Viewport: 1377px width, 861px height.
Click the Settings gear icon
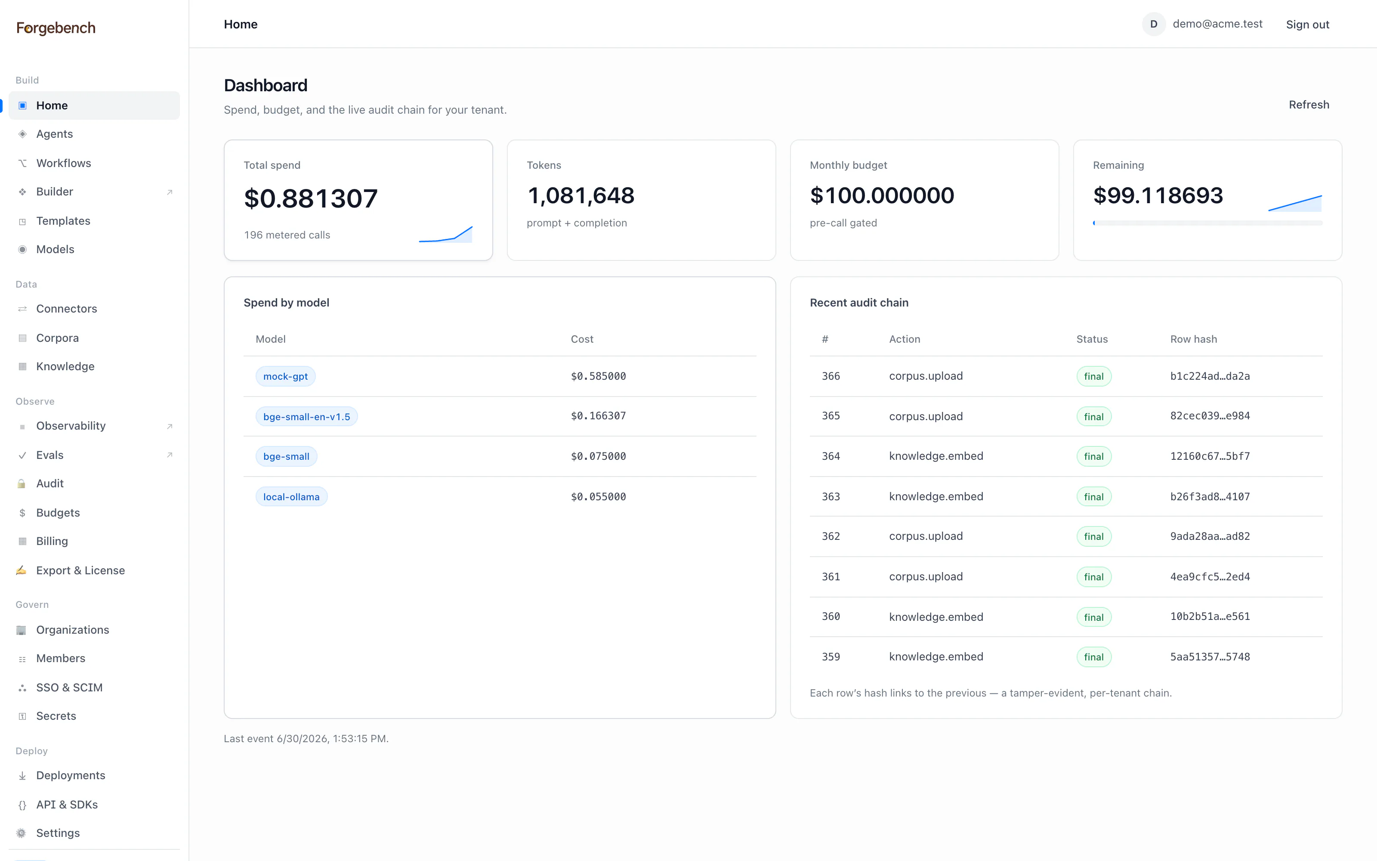[22, 833]
